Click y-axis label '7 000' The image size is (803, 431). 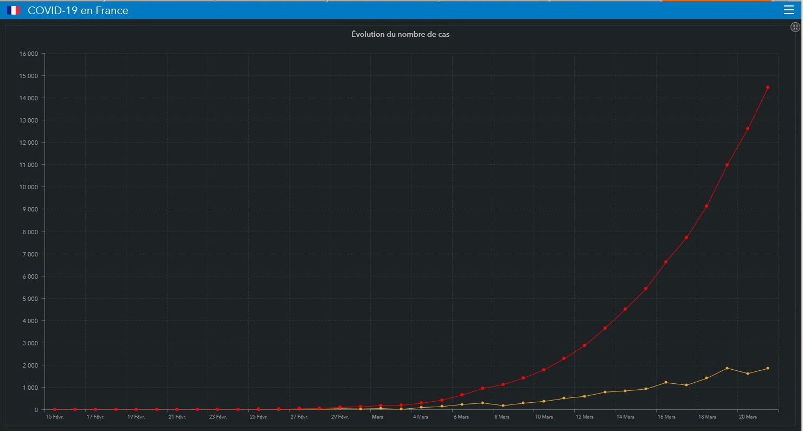[x=30, y=254]
